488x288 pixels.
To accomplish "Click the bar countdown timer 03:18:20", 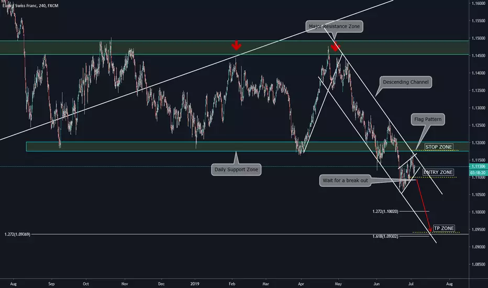I will point(478,172).
